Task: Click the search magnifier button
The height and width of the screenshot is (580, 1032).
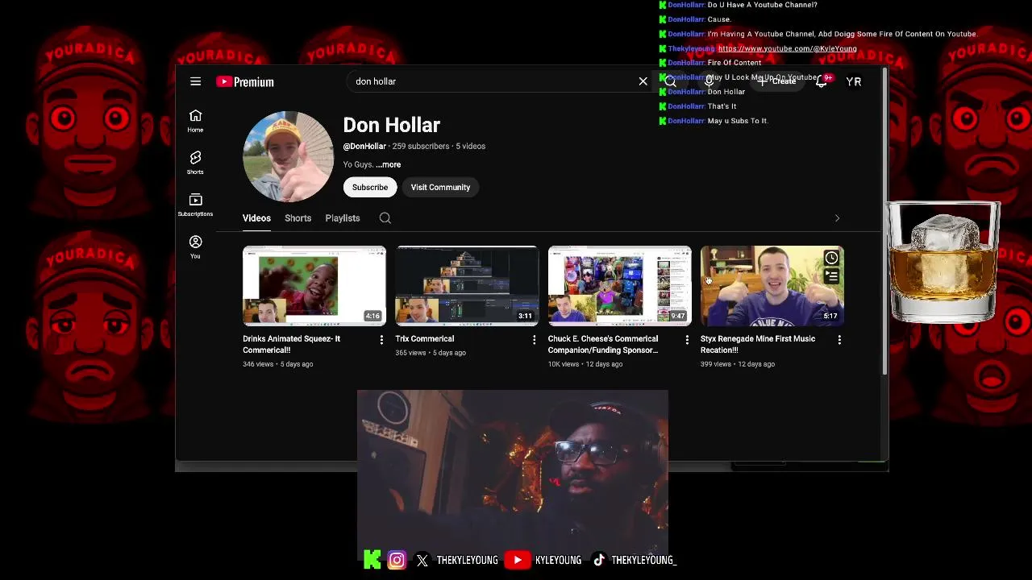Action: pos(671,81)
